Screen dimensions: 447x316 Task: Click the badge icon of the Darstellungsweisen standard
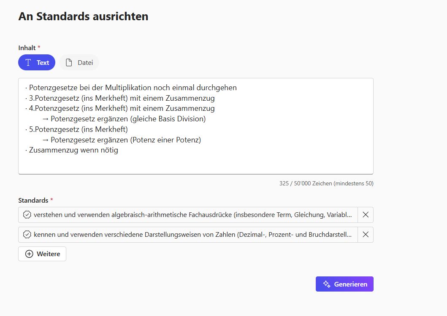point(27,235)
